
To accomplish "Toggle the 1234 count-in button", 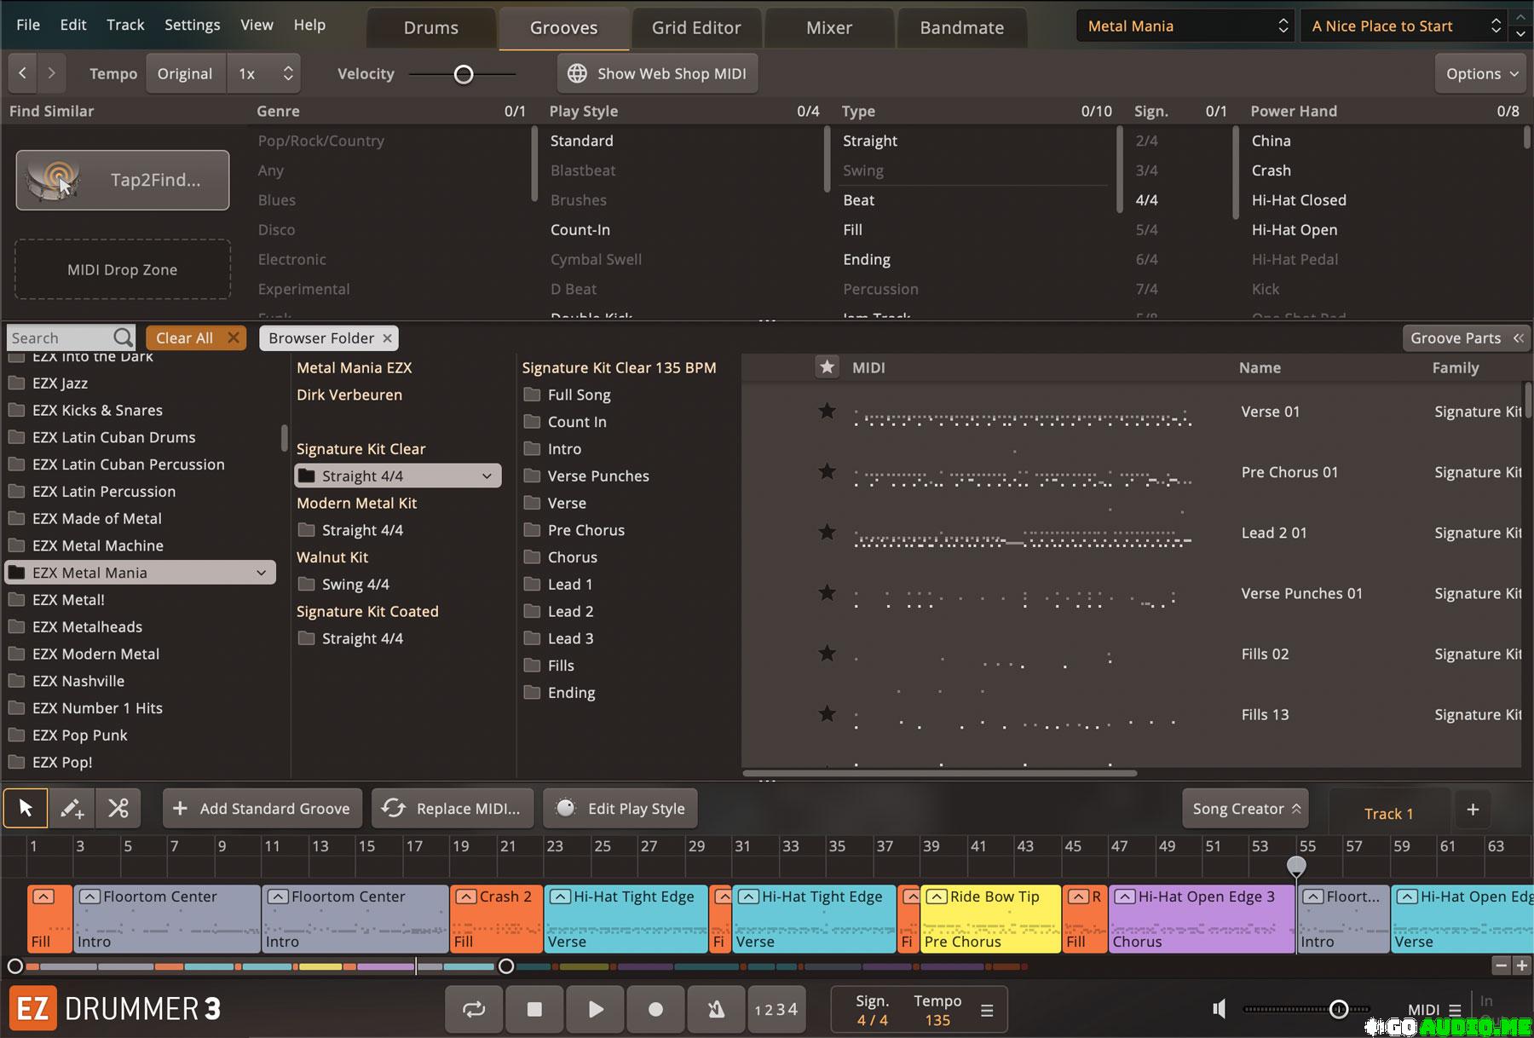I will click(x=776, y=1009).
